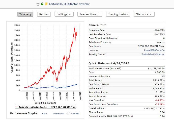Open the Transactions dropdown
The width and height of the screenshot is (174, 121).
(x=90, y=14)
